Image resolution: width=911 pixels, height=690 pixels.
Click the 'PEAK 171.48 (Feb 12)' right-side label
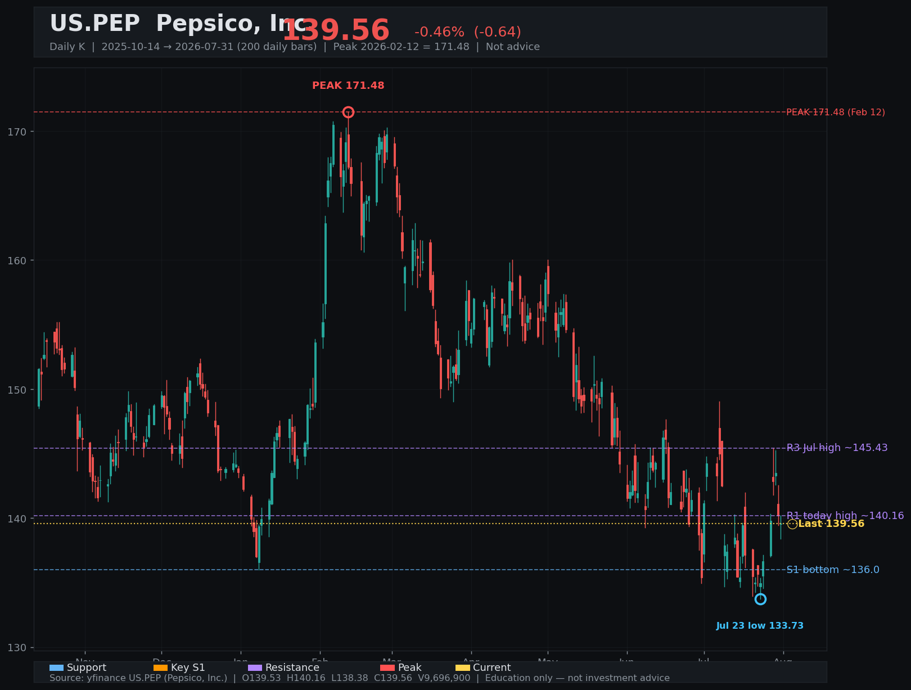pos(836,112)
